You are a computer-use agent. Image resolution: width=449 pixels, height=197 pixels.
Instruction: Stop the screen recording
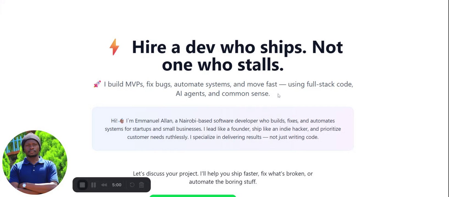pyautogui.click(x=82, y=185)
